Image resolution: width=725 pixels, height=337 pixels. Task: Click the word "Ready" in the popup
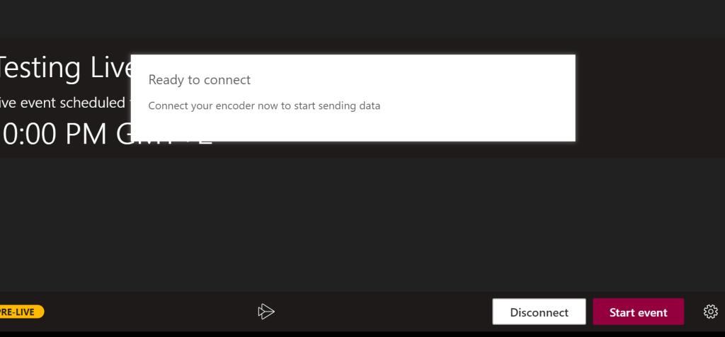[166, 80]
